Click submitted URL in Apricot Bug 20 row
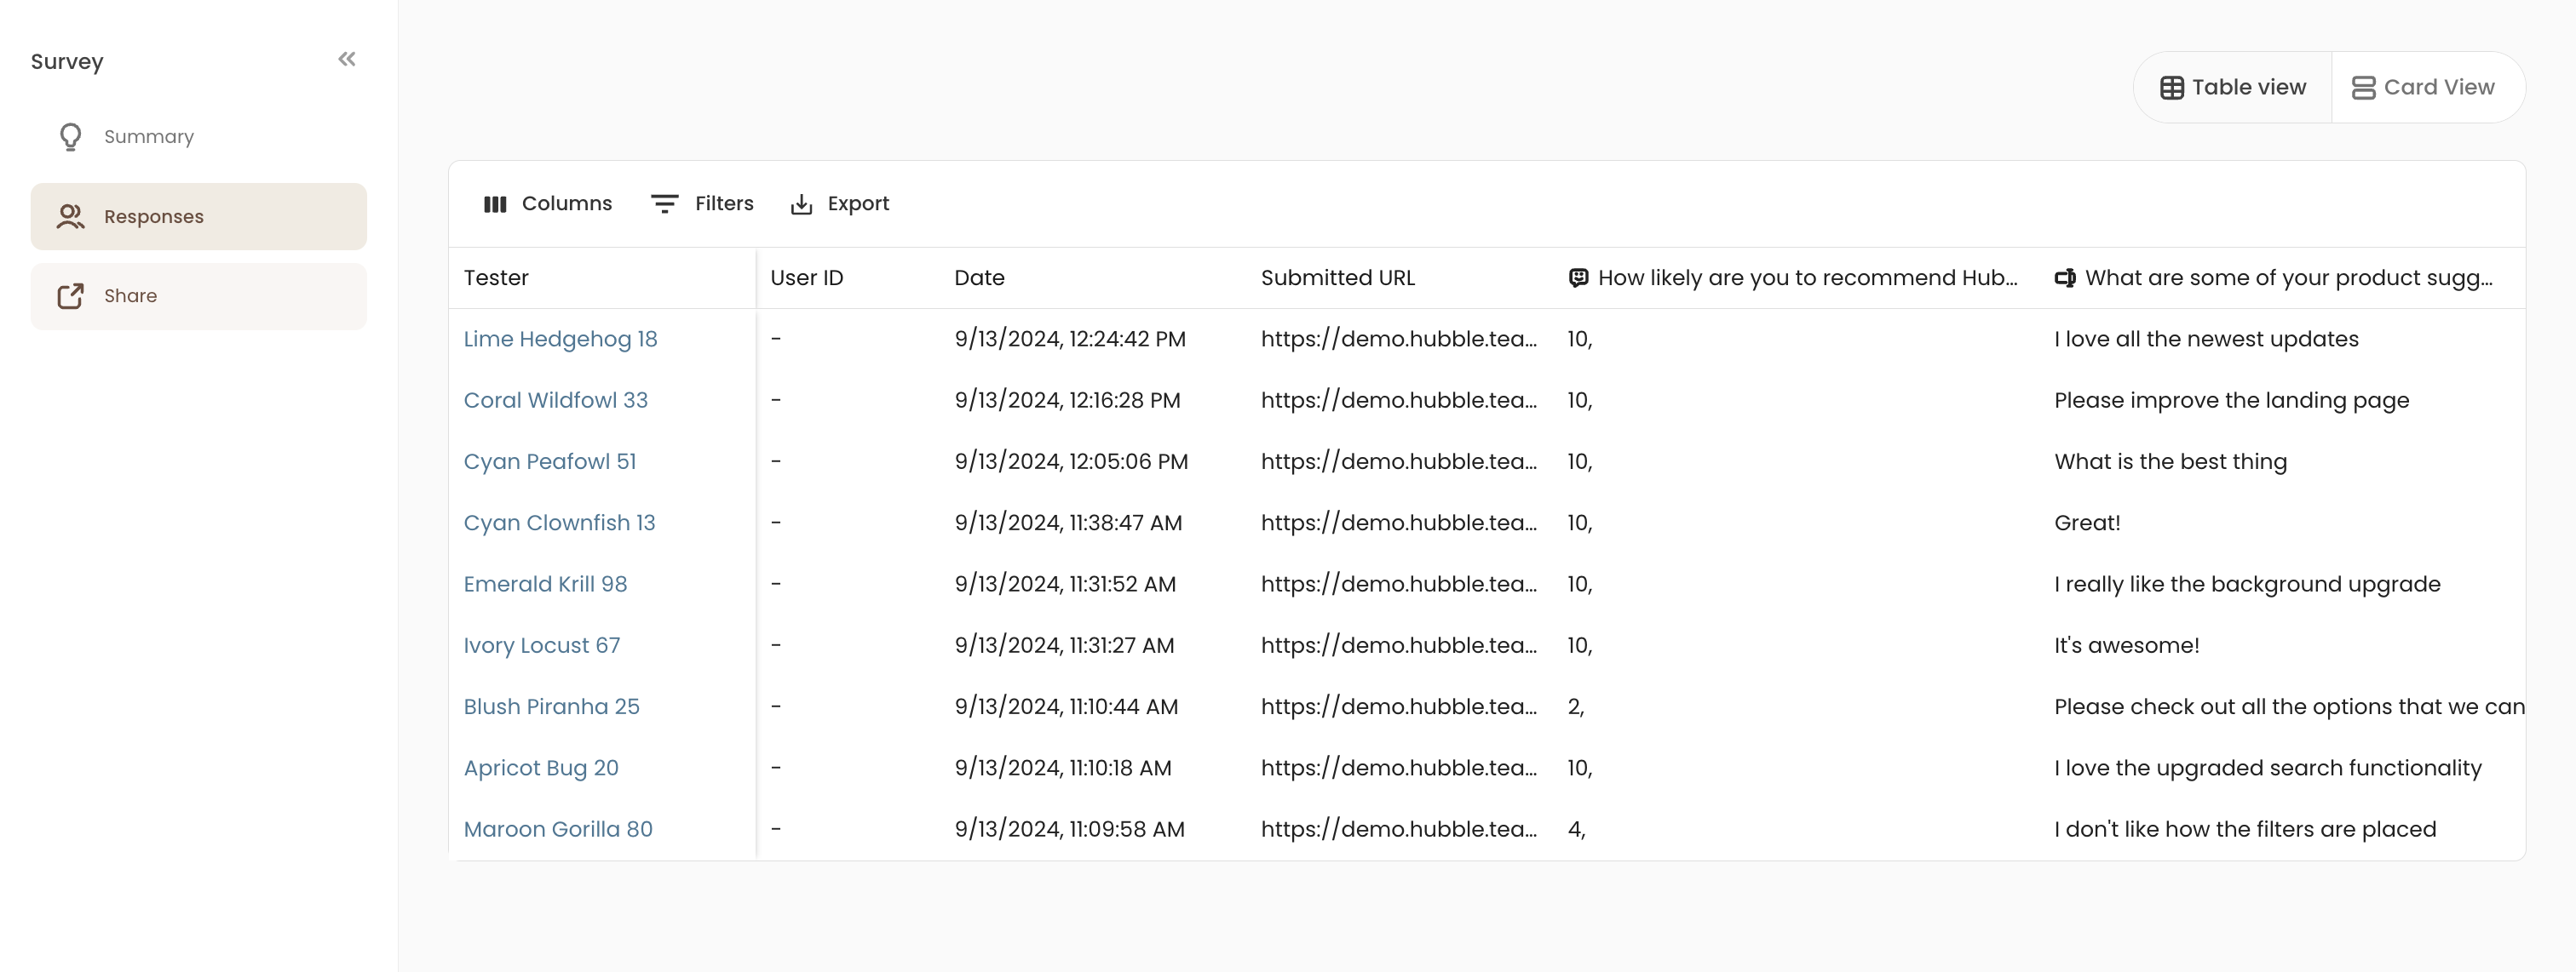Viewport: 2576px width, 972px height. click(x=1399, y=767)
